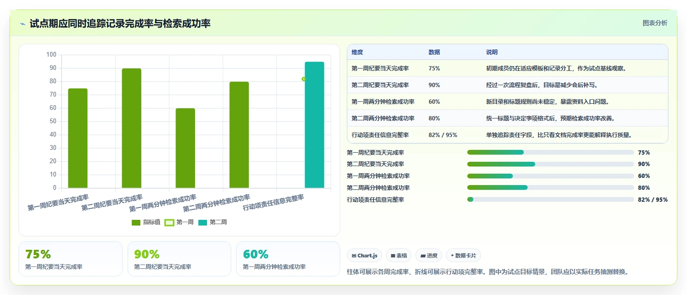Click the green bar with value 90
This screenshot has height=295, width=687.
coord(131,128)
